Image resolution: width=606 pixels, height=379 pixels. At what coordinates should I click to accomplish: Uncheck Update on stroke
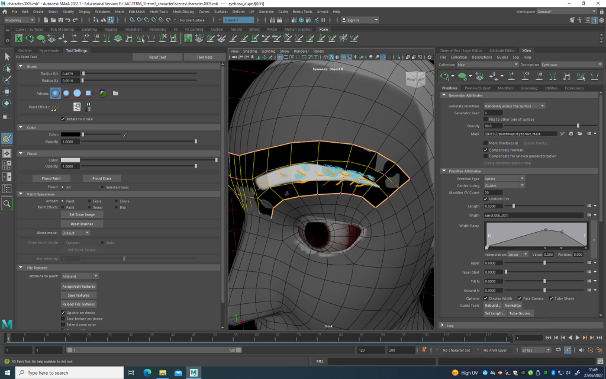63,313
